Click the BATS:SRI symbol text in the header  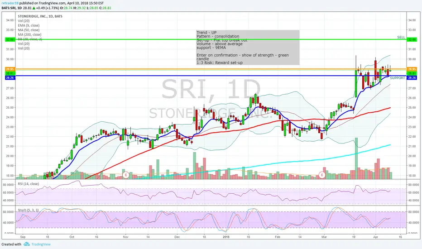(x=8, y=8)
